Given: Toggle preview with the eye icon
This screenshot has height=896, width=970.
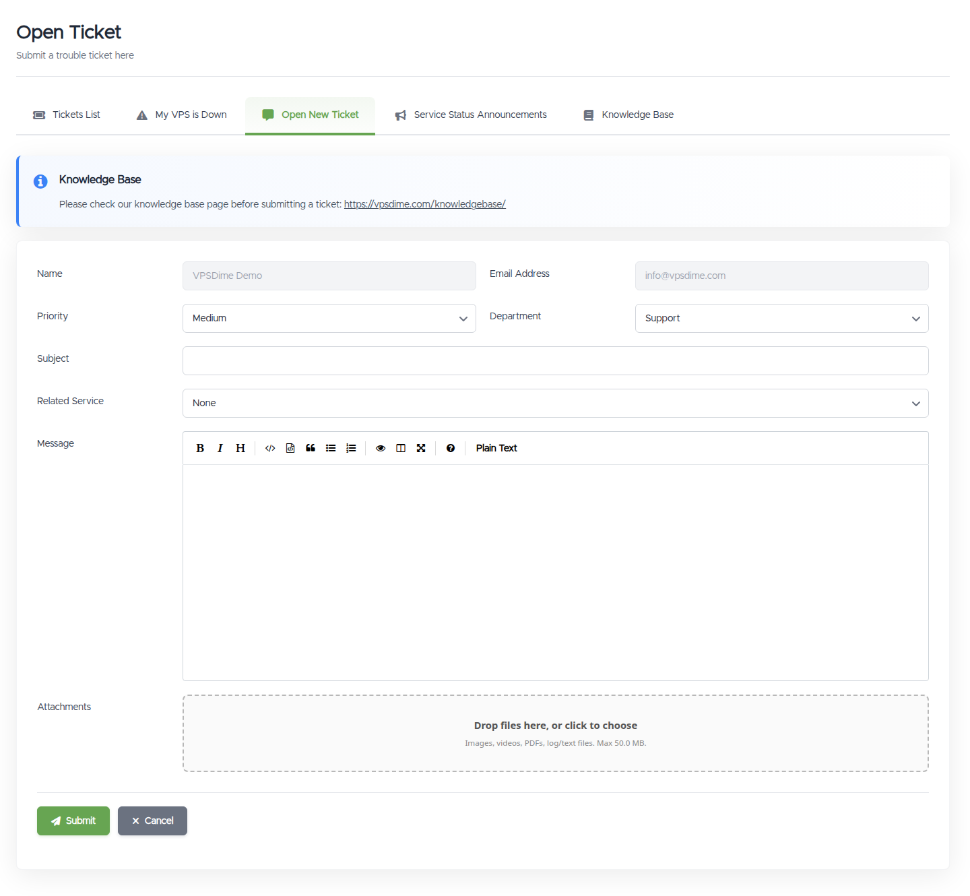Looking at the screenshot, I should (381, 448).
